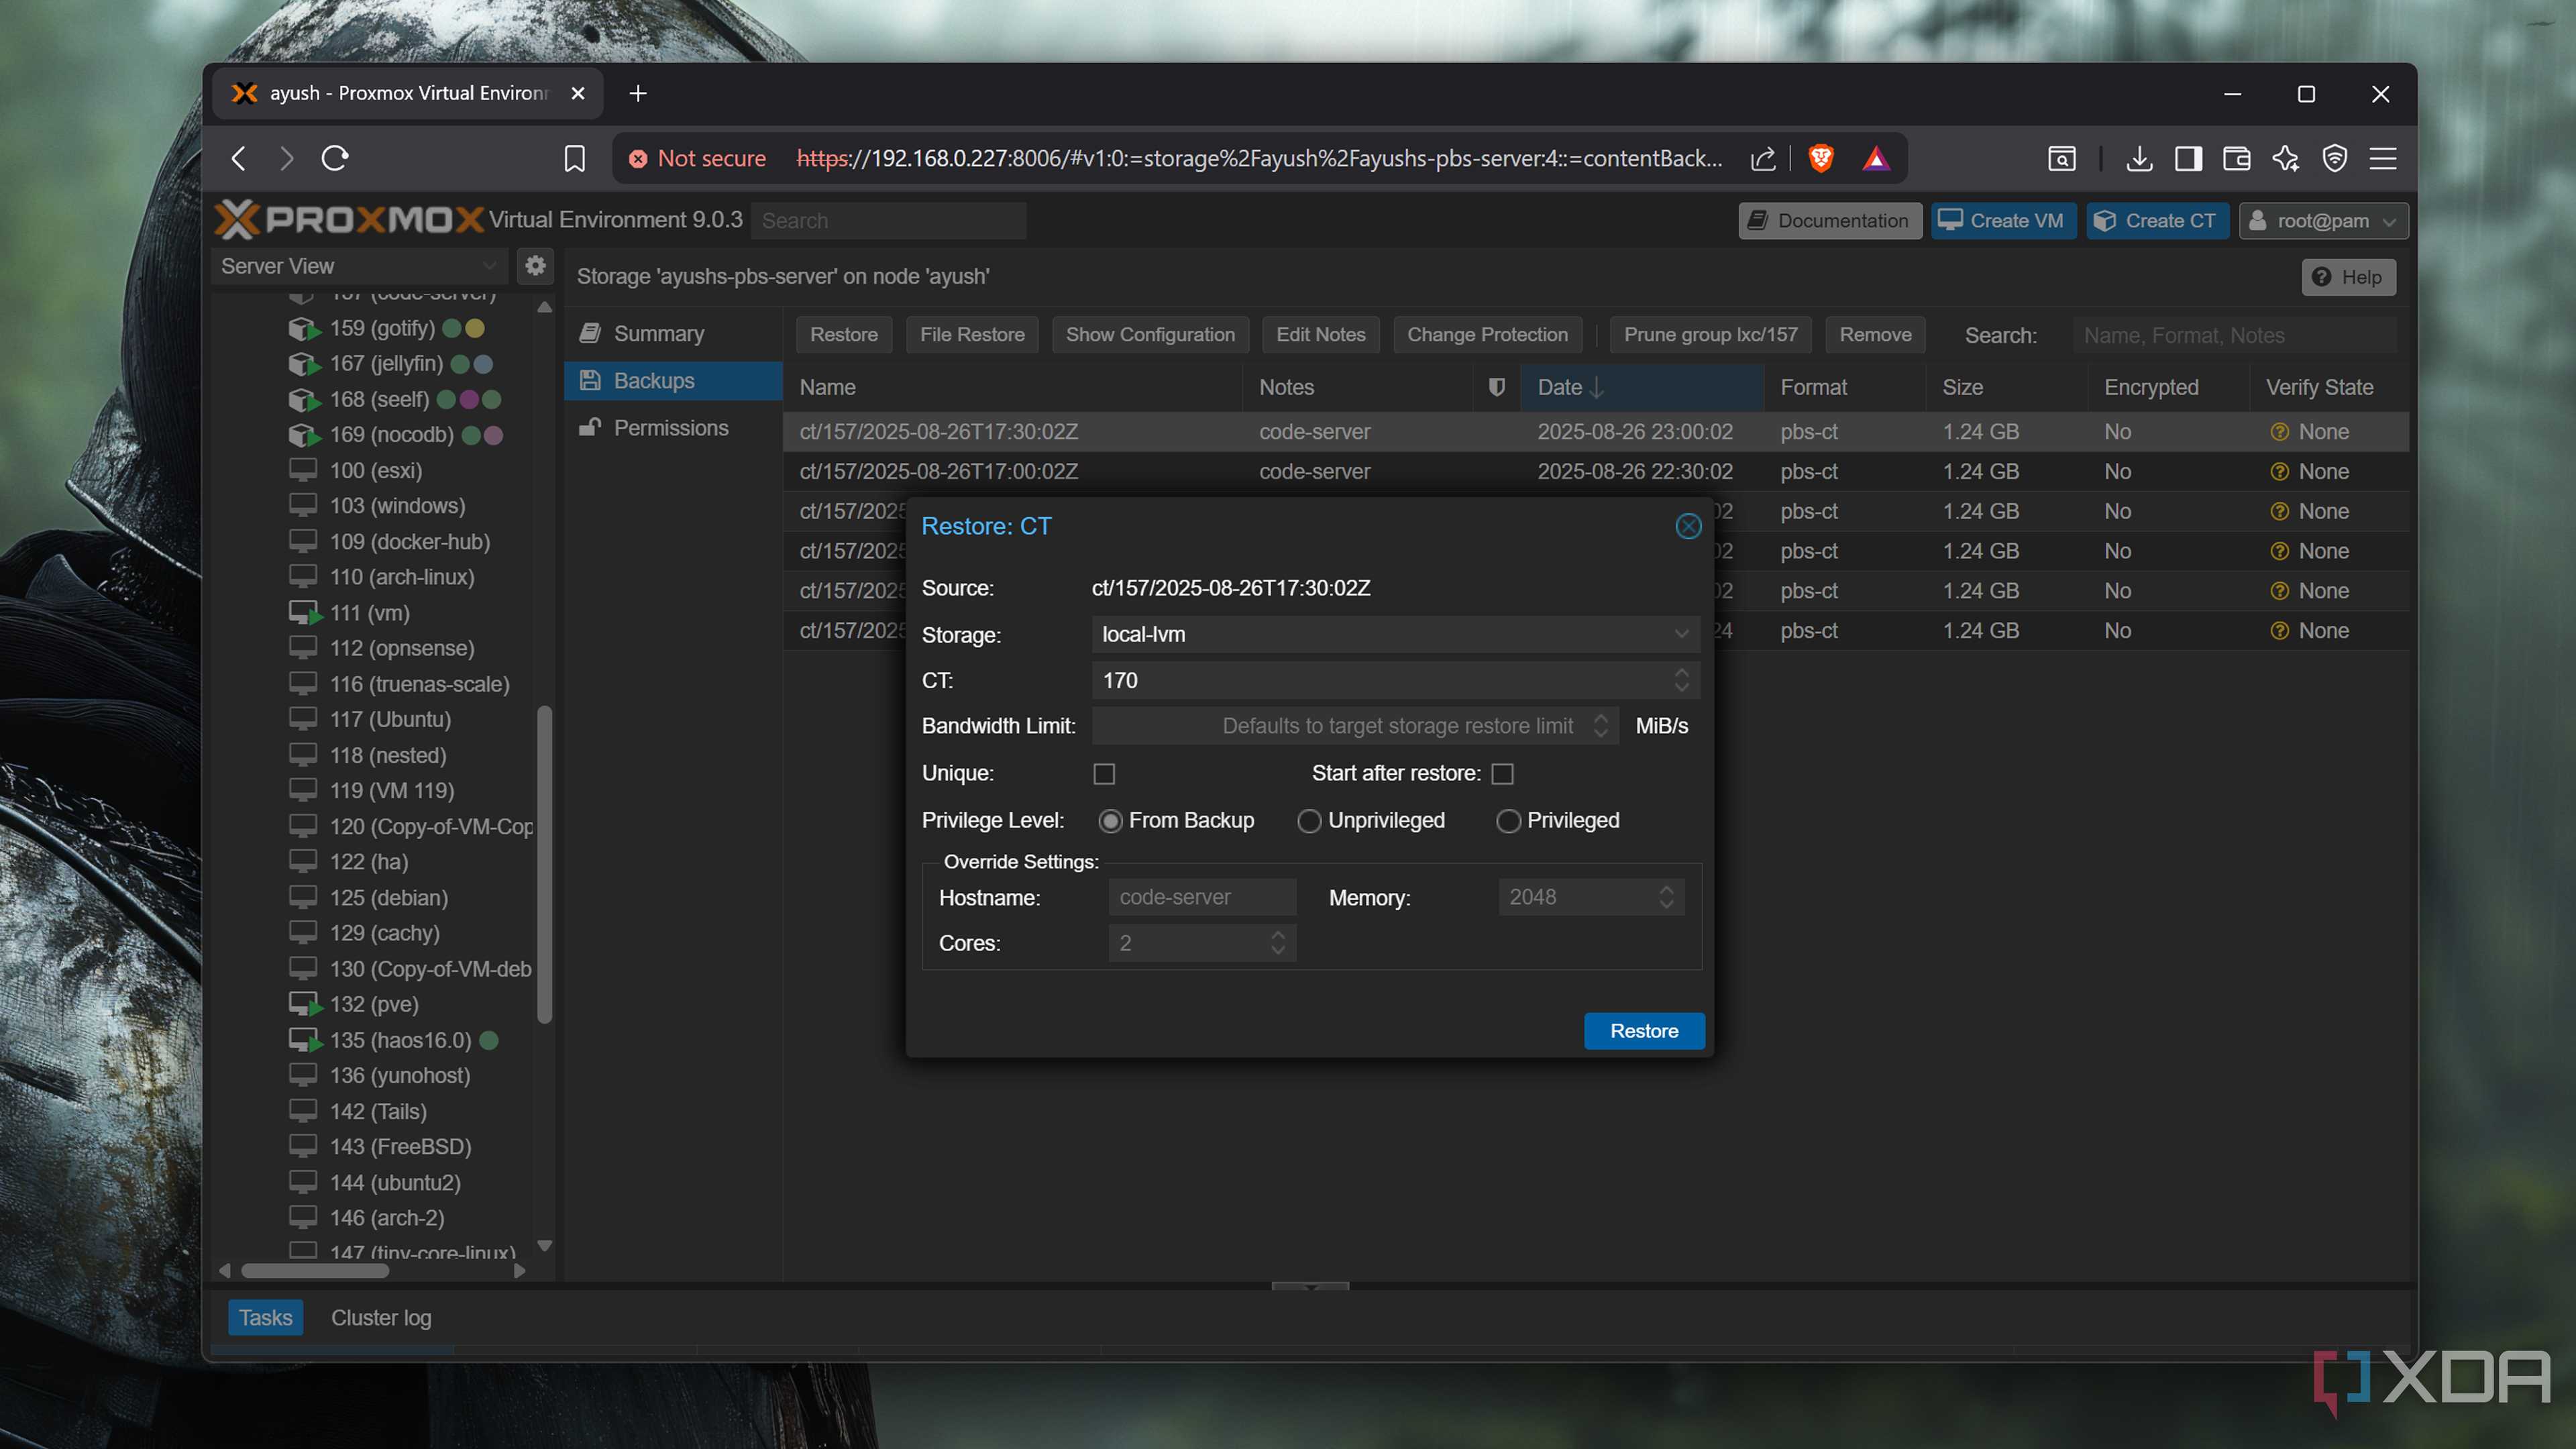Viewport: 2576px width, 1449px height.
Task: Click Cores stepper arrows
Action: pos(1278,943)
